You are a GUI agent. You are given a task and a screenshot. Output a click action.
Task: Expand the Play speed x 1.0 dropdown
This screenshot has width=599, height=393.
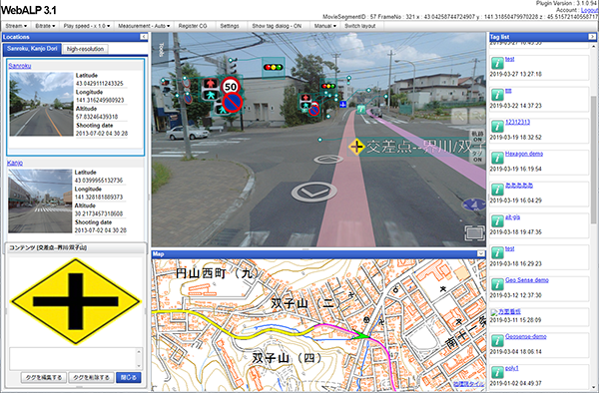[x=87, y=26]
